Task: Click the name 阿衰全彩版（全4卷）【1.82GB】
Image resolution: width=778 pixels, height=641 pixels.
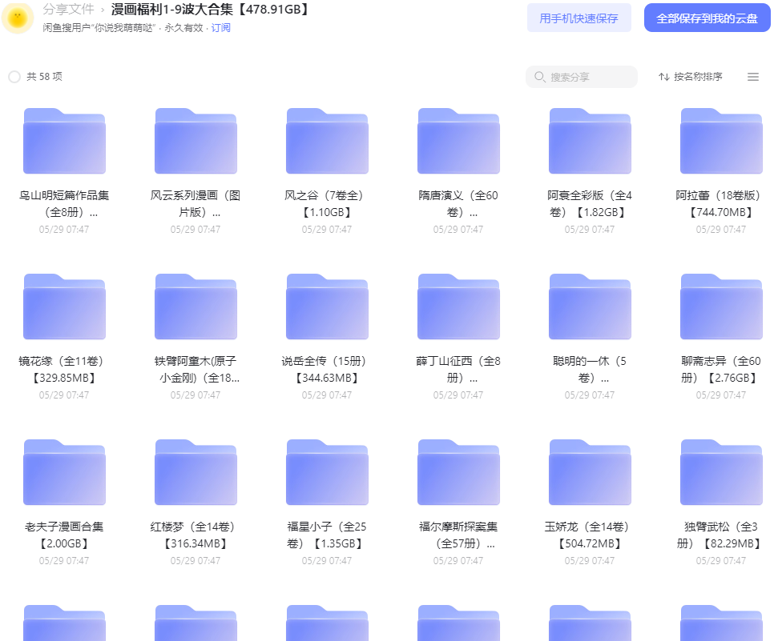Action: (590, 204)
